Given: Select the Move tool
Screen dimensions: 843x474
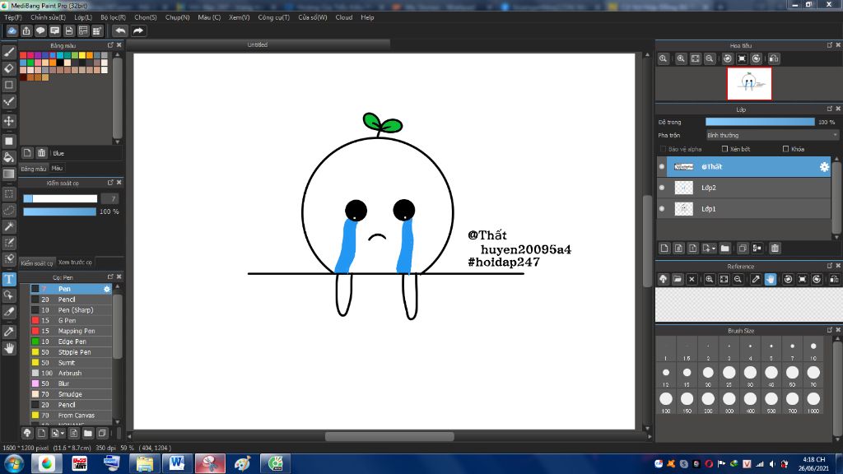Looking at the screenshot, I should [9, 121].
